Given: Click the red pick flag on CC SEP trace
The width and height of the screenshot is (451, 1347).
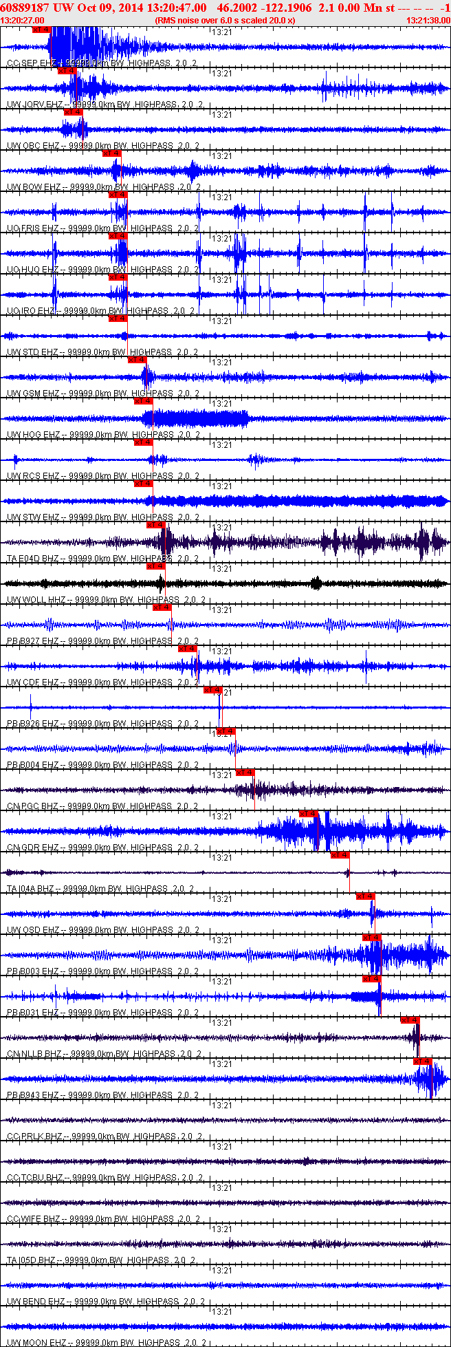Looking at the screenshot, I should 42,30.
